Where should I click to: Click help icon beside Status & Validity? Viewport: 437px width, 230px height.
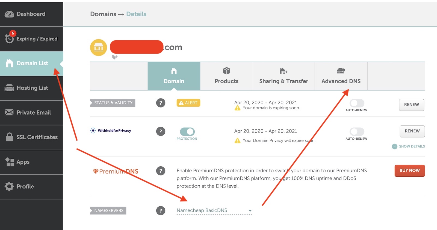pyautogui.click(x=161, y=103)
